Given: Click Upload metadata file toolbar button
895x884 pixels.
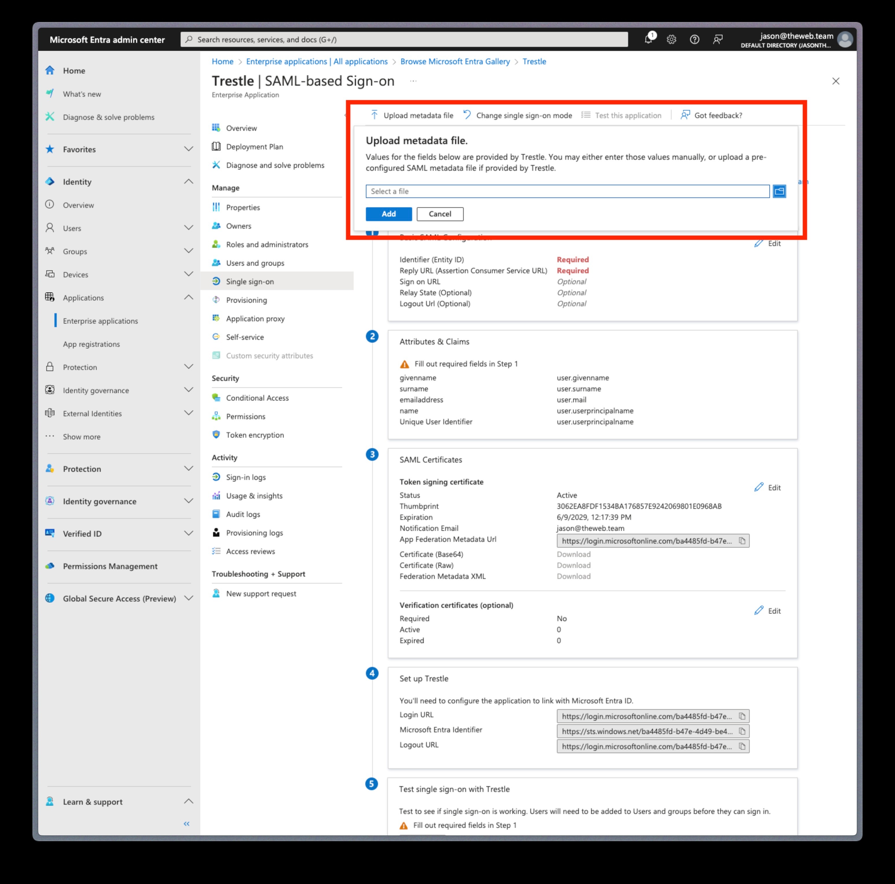Looking at the screenshot, I should pos(412,115).
